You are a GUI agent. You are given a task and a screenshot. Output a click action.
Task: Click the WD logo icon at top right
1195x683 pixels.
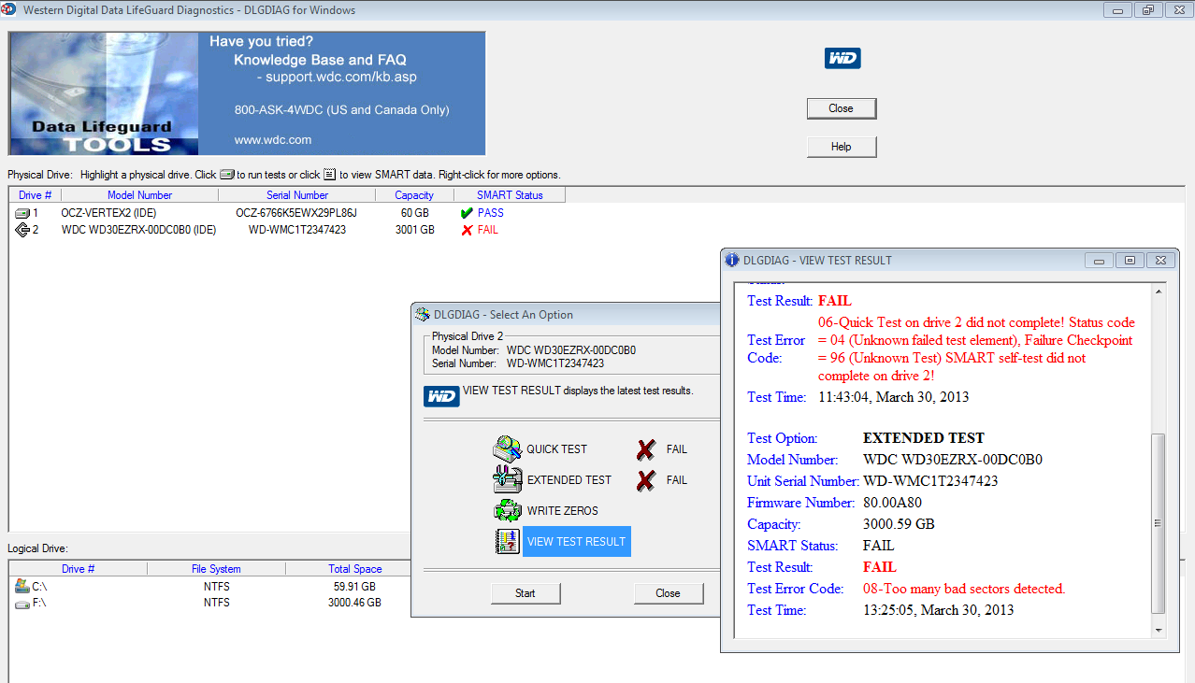point(842,59)
